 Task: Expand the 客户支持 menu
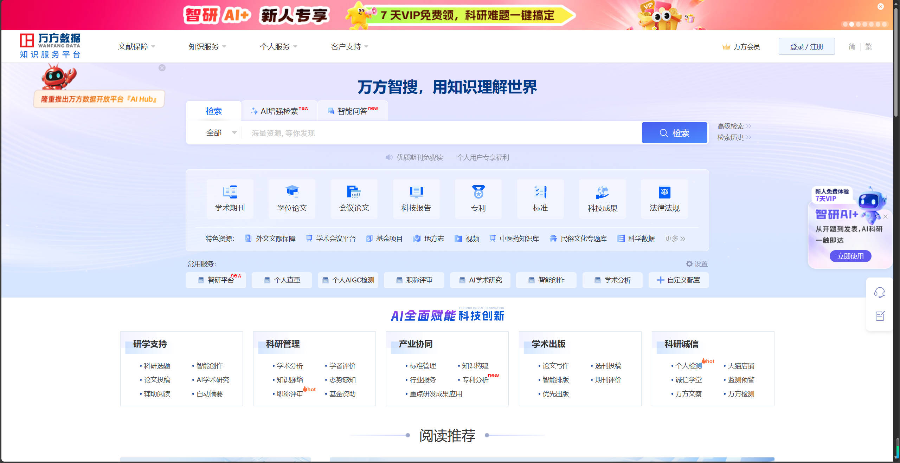point(349,46)
